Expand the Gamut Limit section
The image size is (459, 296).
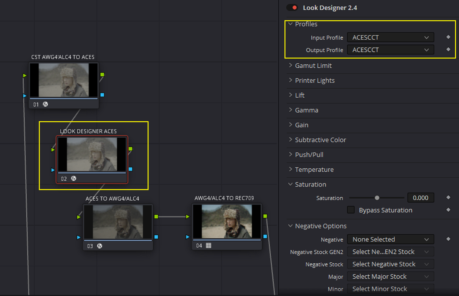[290, 65]
